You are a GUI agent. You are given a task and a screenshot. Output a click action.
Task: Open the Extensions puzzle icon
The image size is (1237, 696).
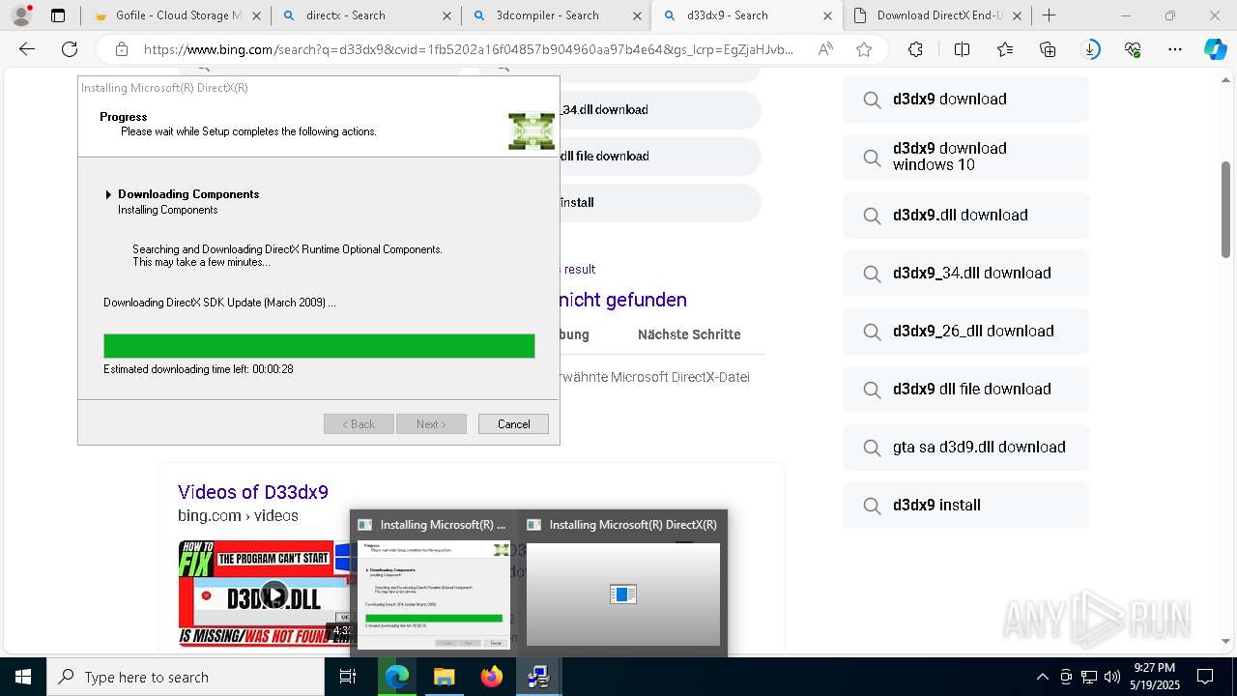pyautogui.click(x=915, y=49)
